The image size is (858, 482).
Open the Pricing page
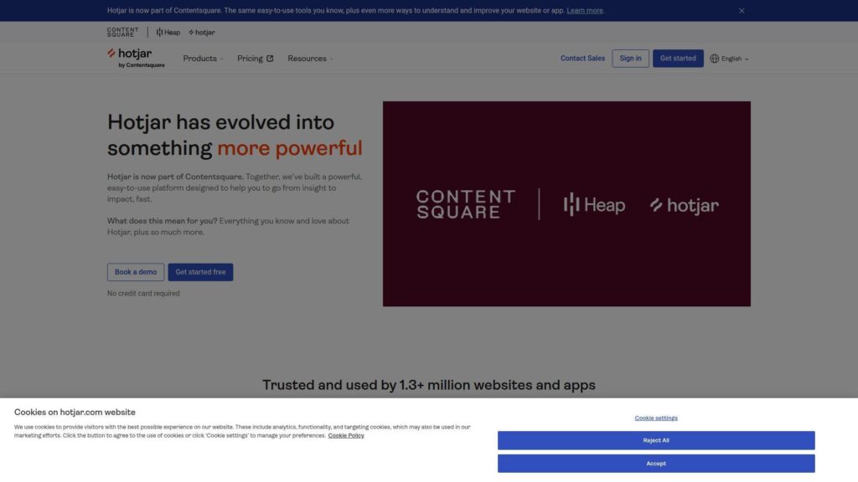250,59
